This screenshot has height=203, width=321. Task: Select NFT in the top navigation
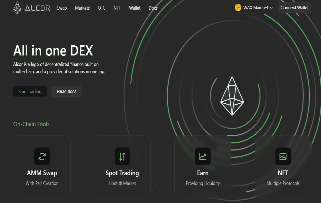point(117,8)
